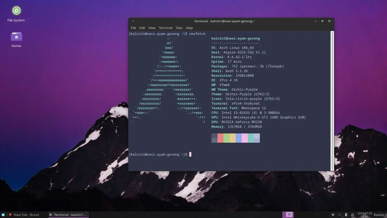387x218 pixels.
Task: Minimize the terminal window
Action: (x=315, y=21)
